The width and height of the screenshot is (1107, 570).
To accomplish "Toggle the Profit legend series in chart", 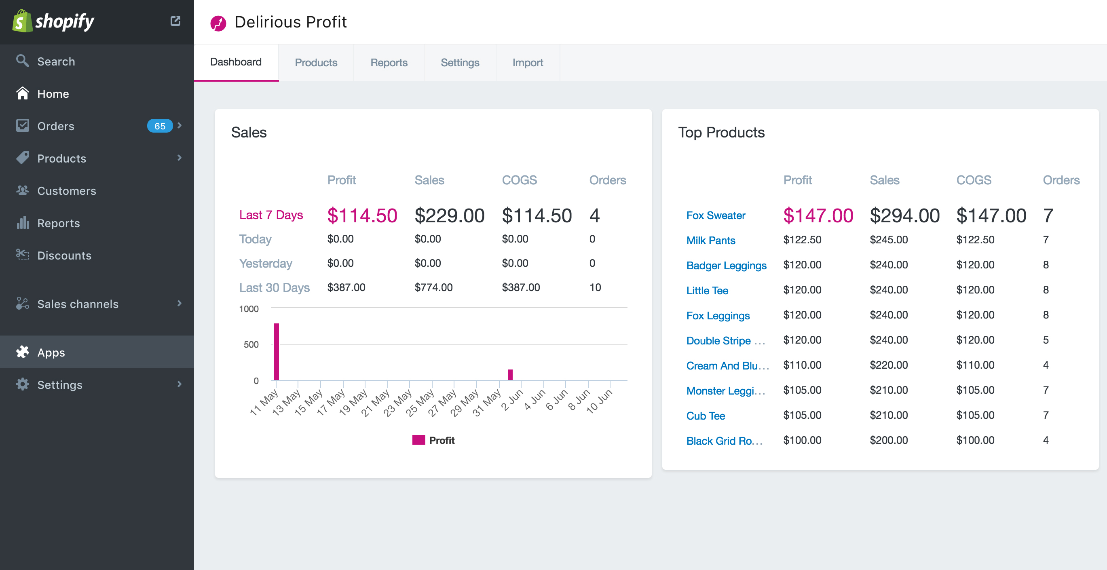I will [442, 440].
